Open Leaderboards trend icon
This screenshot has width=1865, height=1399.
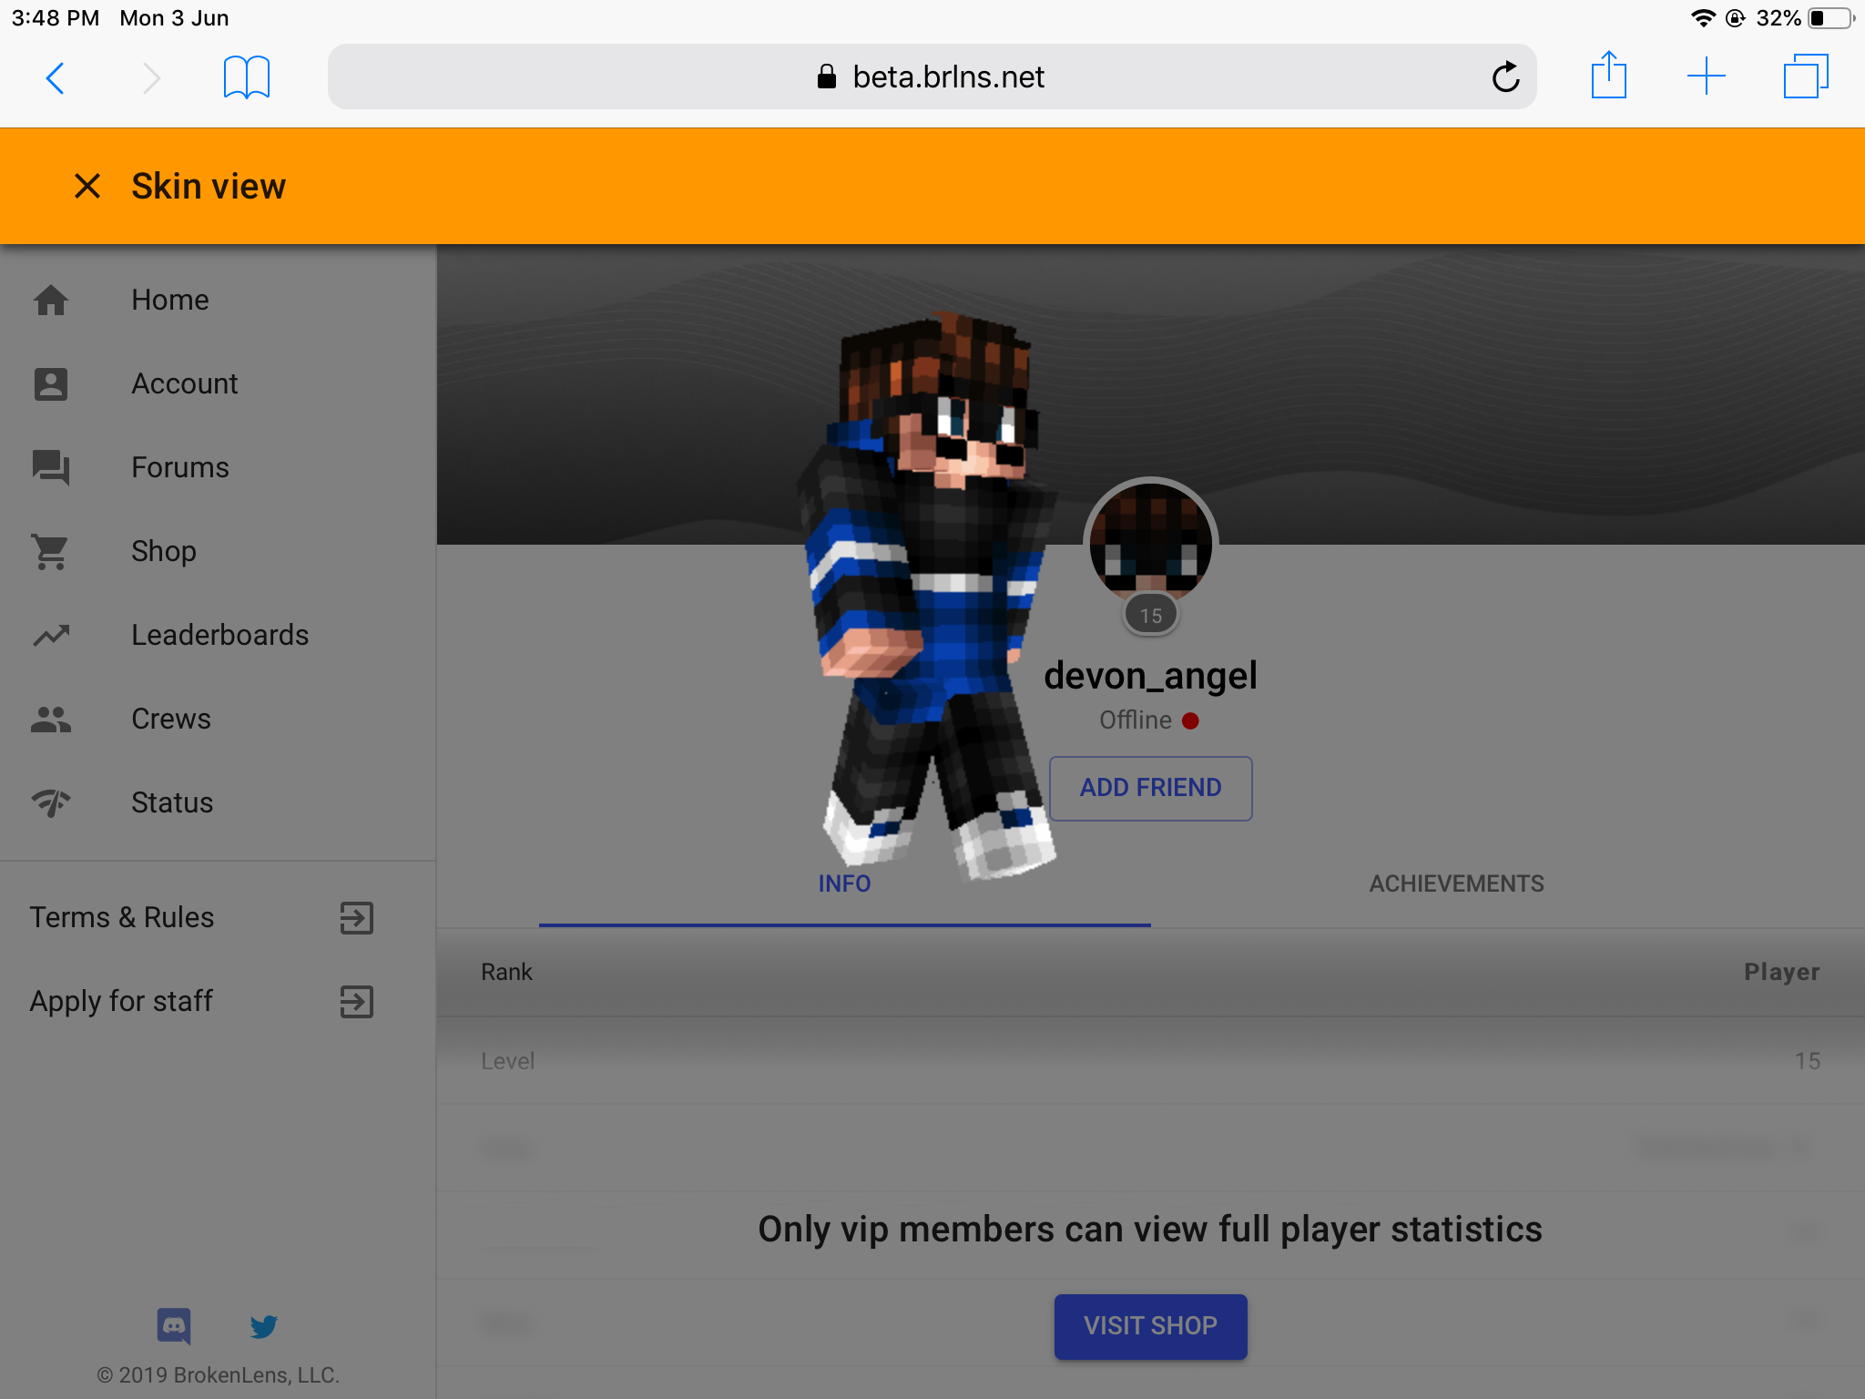(51, 635)
